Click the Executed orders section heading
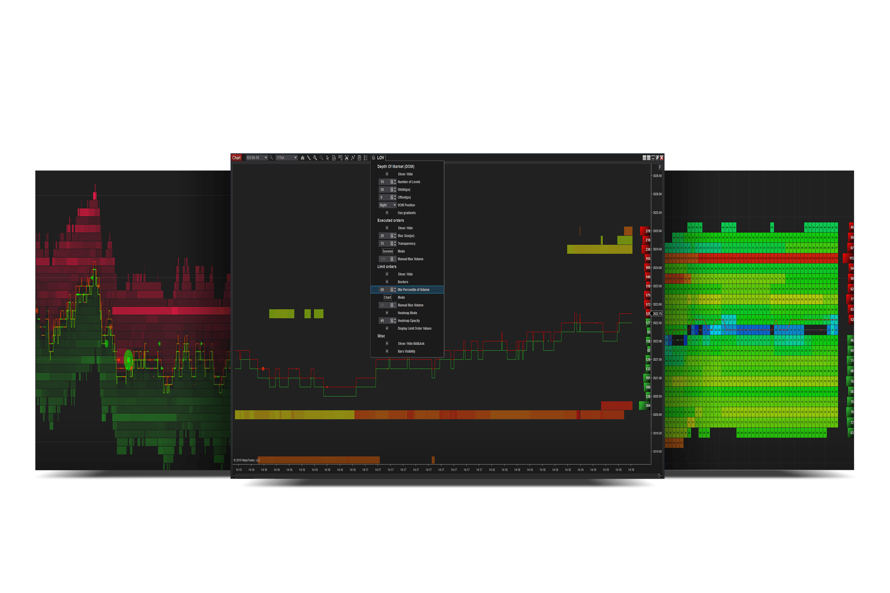 coord(390,221)
